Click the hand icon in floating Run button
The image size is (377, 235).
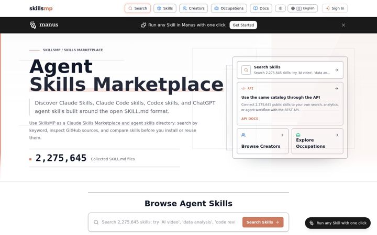click(312, 223)
